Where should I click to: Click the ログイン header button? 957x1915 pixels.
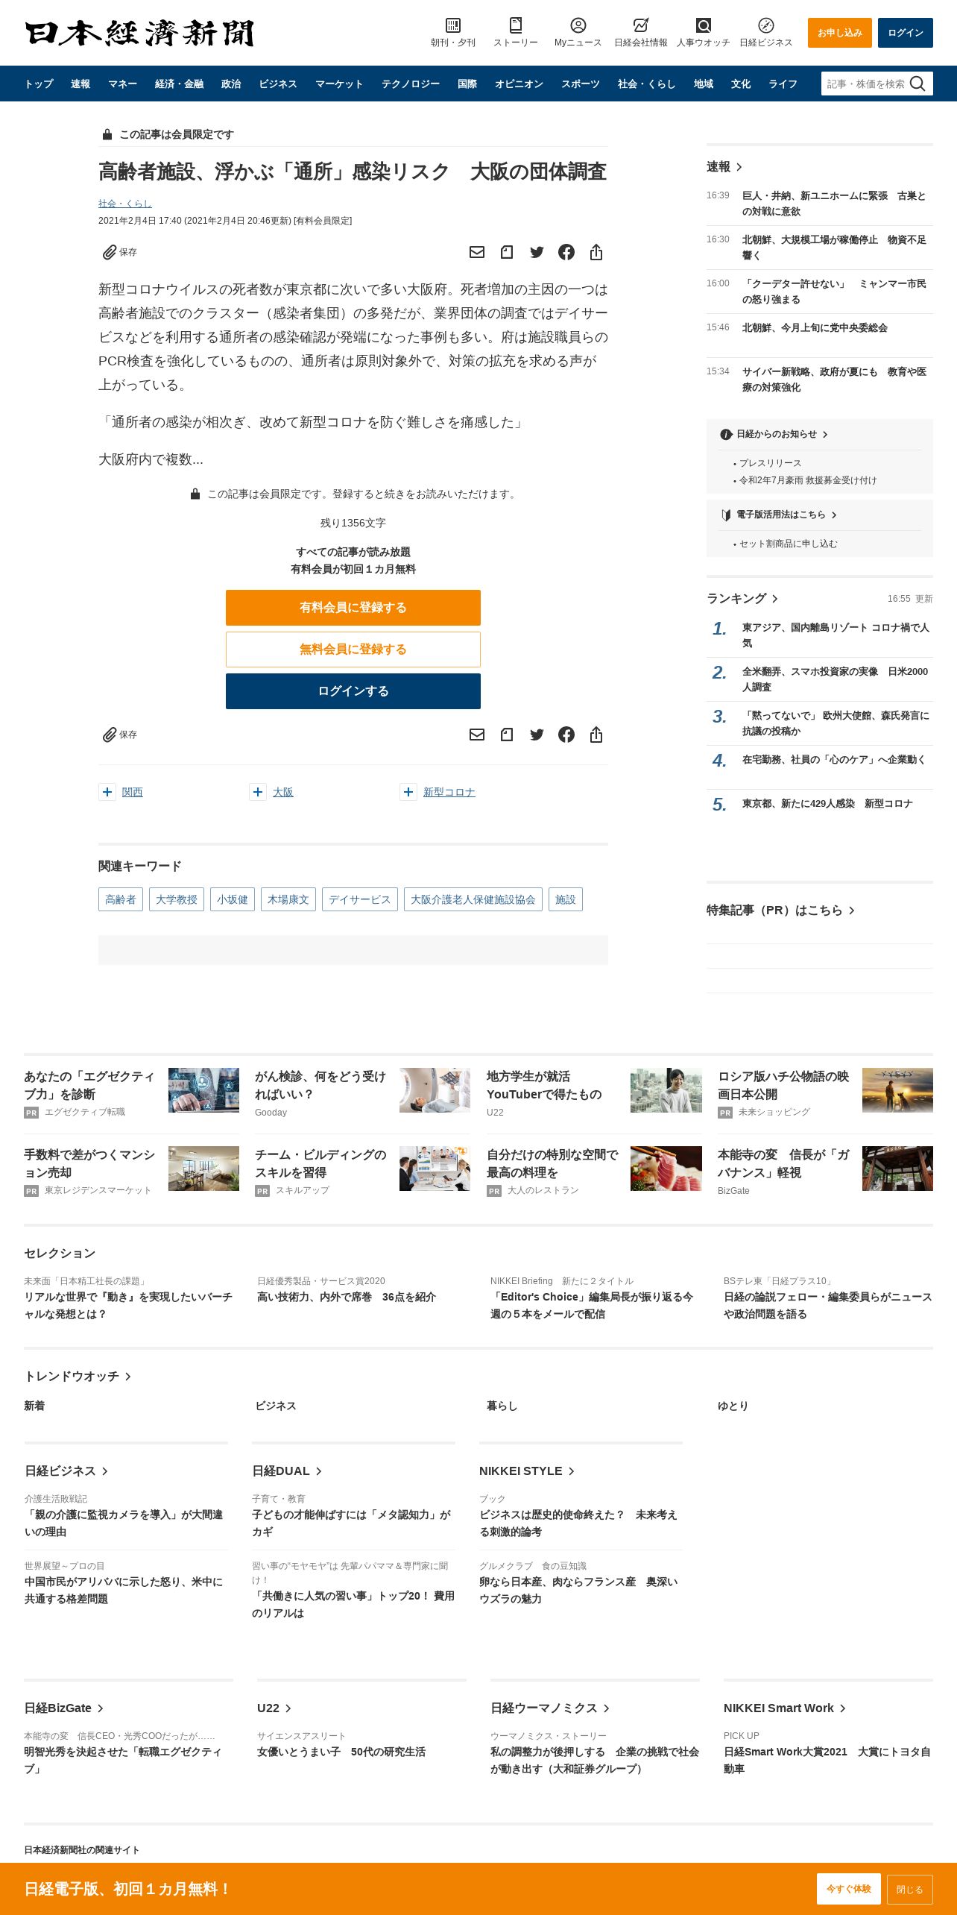[906, 33]
